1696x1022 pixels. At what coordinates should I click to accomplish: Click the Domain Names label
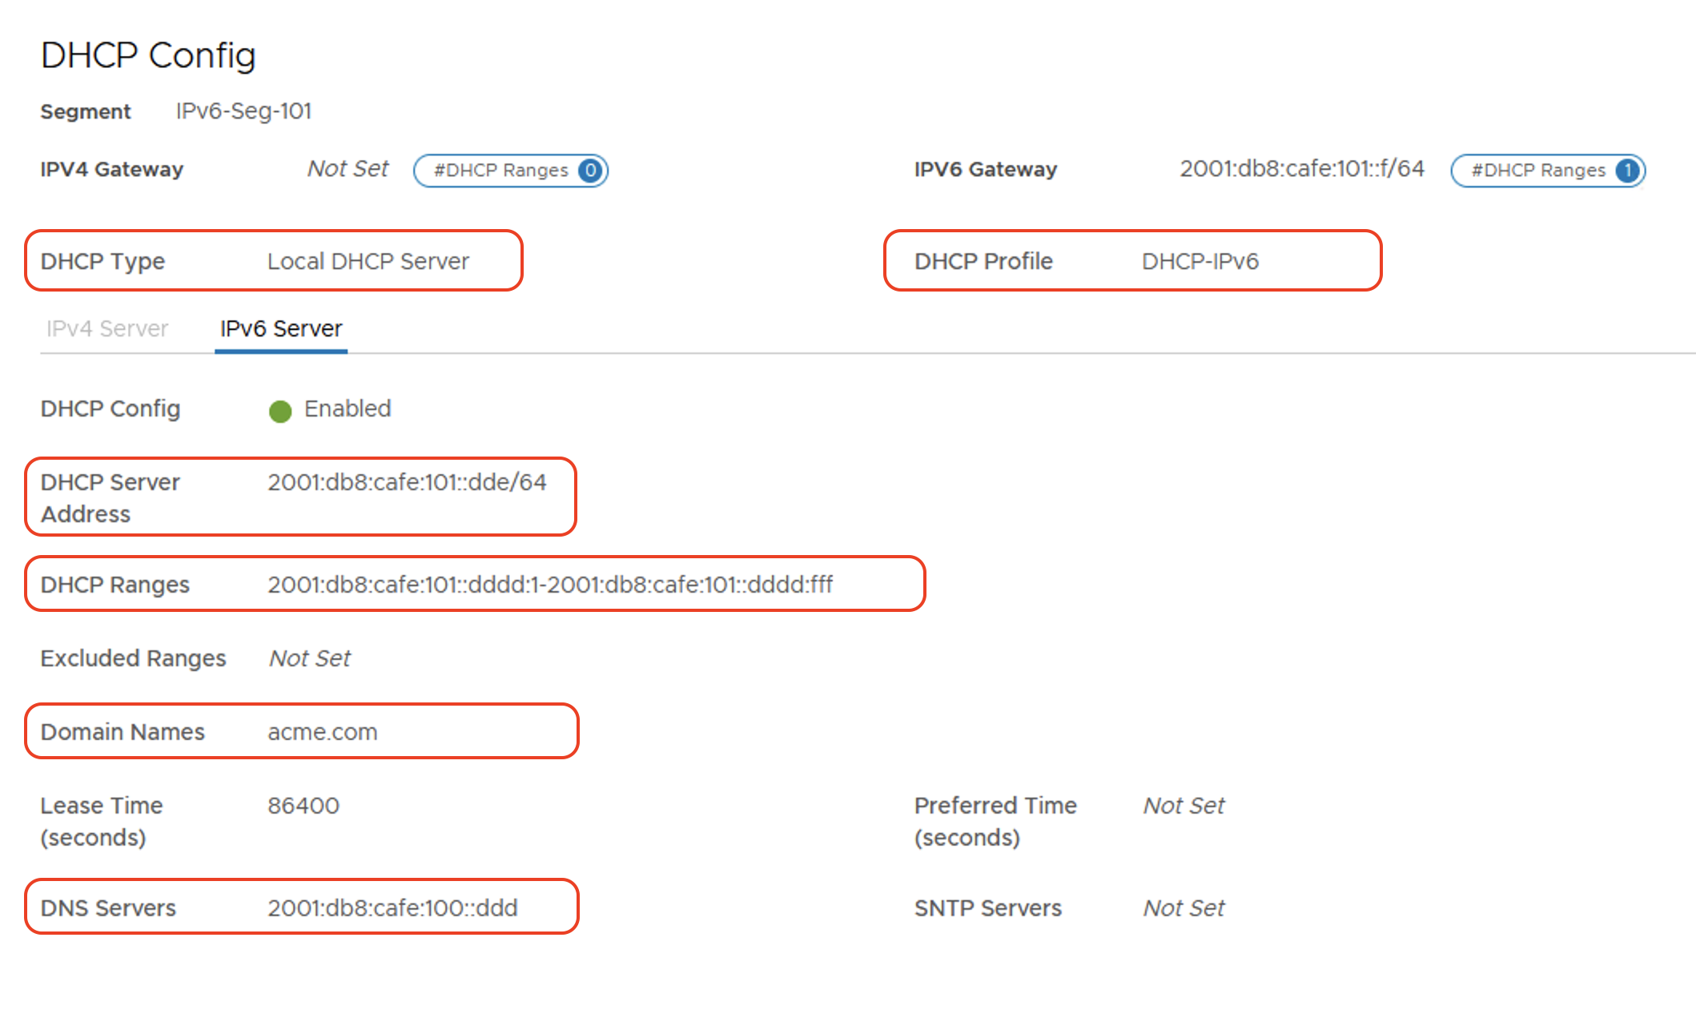coord(123,732)
